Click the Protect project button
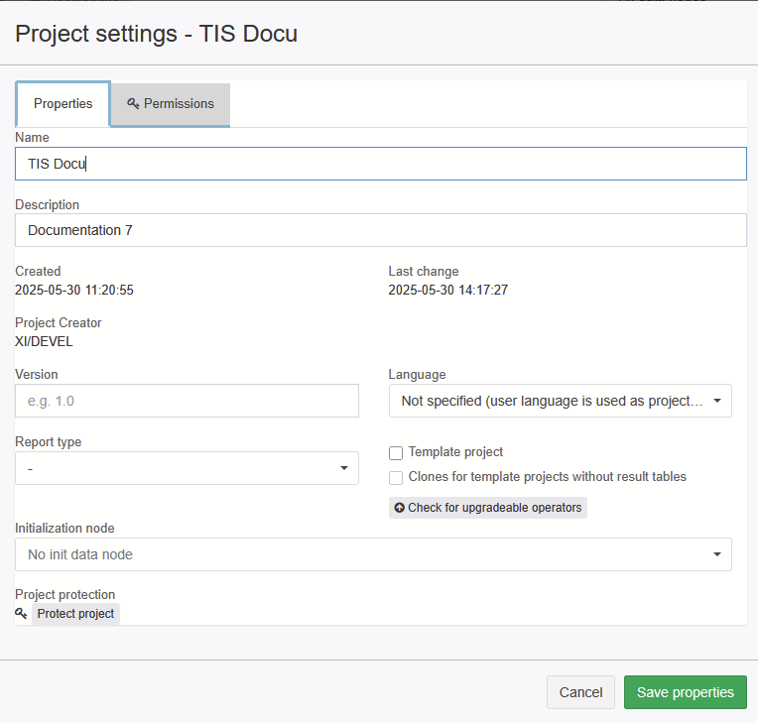This screenshot has height=723, width=758. (x=75, y=614)
